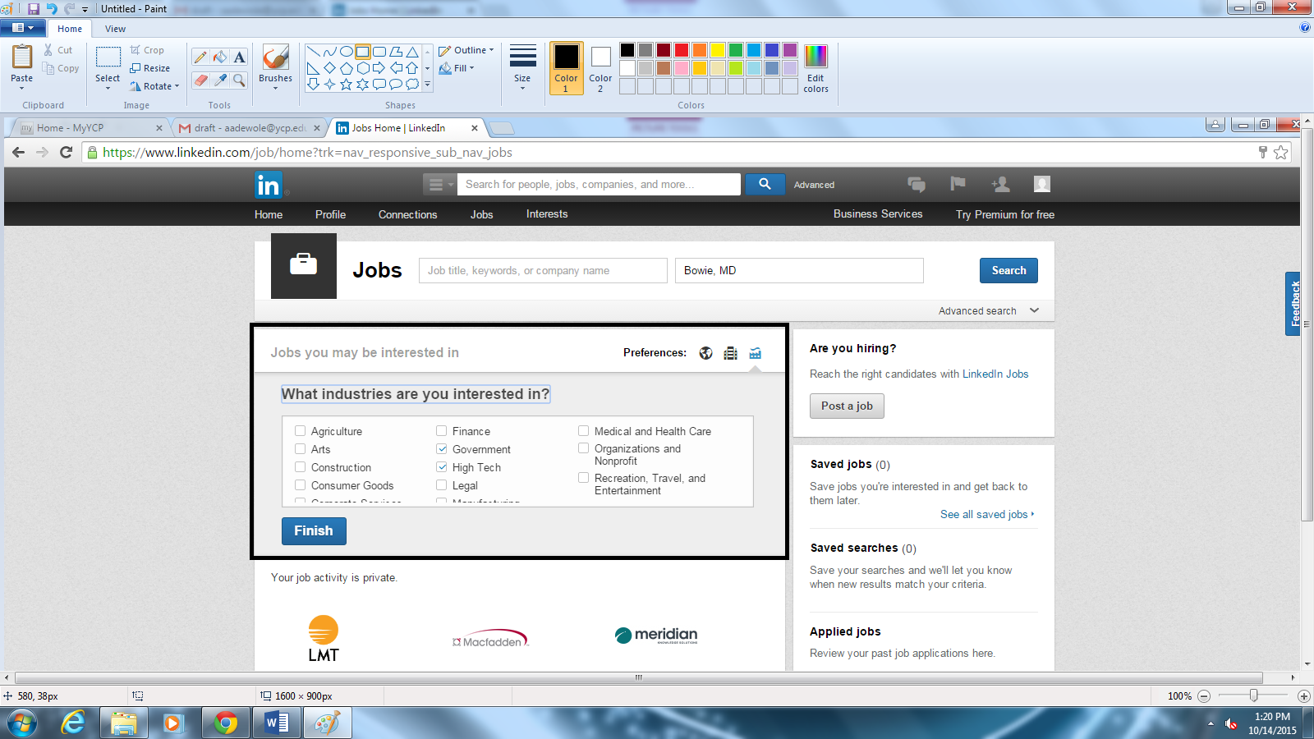This screenshot has width=1314, height=739.
Task: Open LinkedIn Profile menu
Action: [330, 214]
